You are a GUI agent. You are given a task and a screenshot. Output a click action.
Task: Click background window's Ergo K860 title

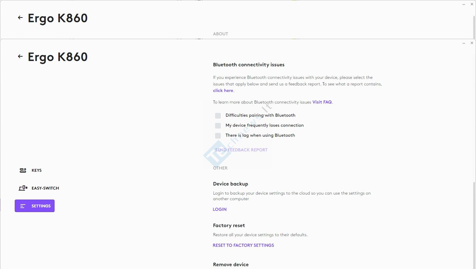pos(58,18)
